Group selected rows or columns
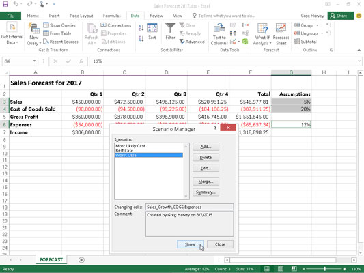The width and height of the screenshot is (364, 273). 303,25
